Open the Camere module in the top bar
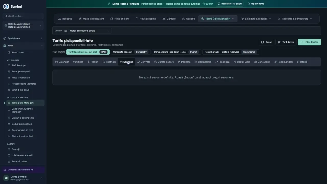The width and height of the screenshot is (327, 184). (169, 19)
